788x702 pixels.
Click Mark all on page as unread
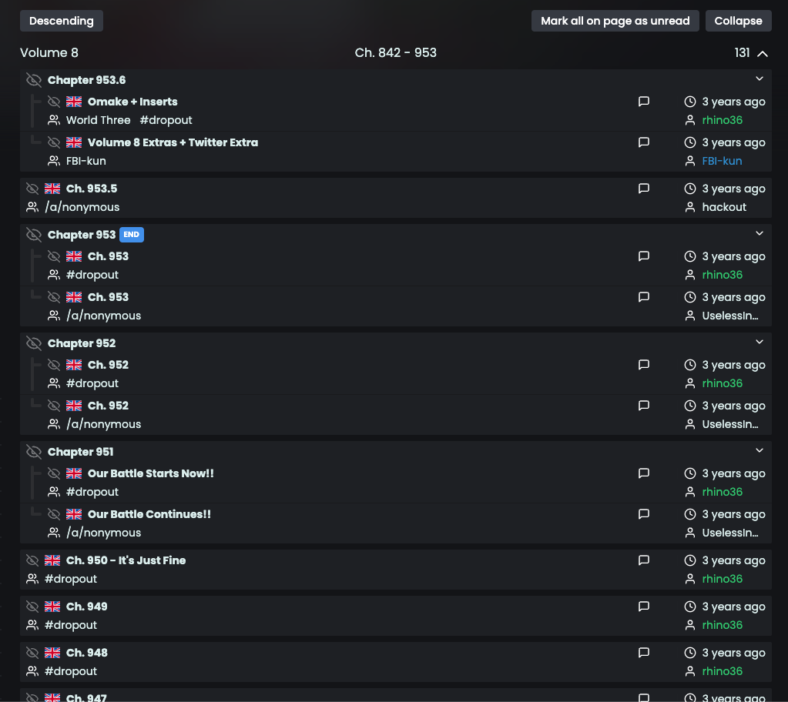[x=615, y=21]
